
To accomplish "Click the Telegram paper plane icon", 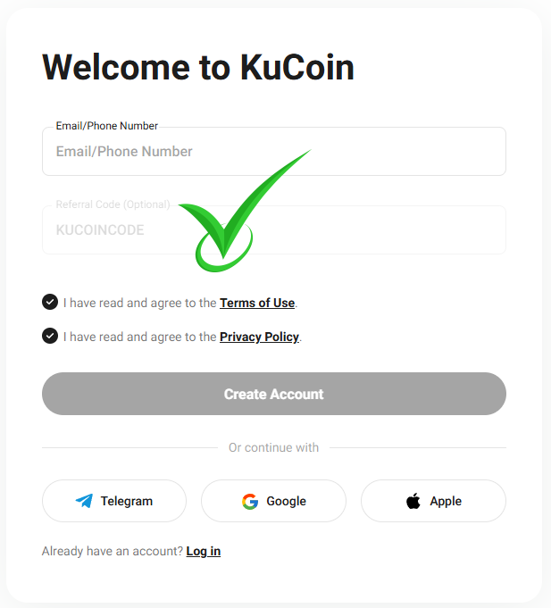I will tap(84, 501).
